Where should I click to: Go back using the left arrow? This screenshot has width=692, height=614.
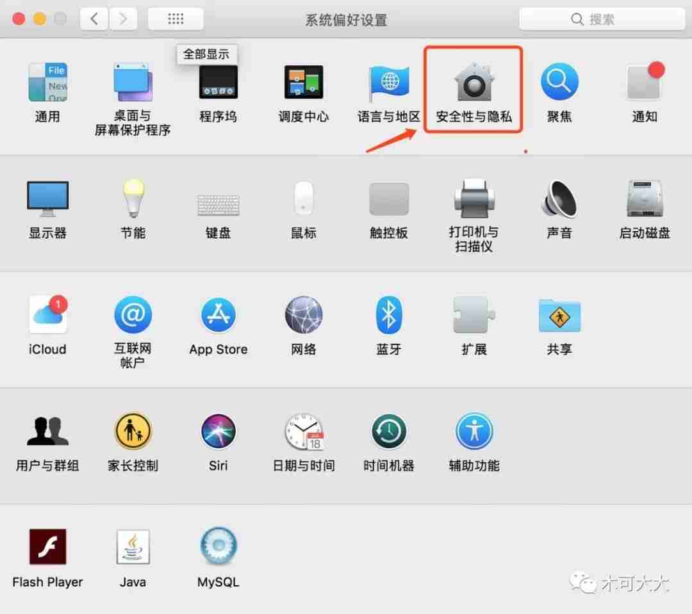coord(94,19)
